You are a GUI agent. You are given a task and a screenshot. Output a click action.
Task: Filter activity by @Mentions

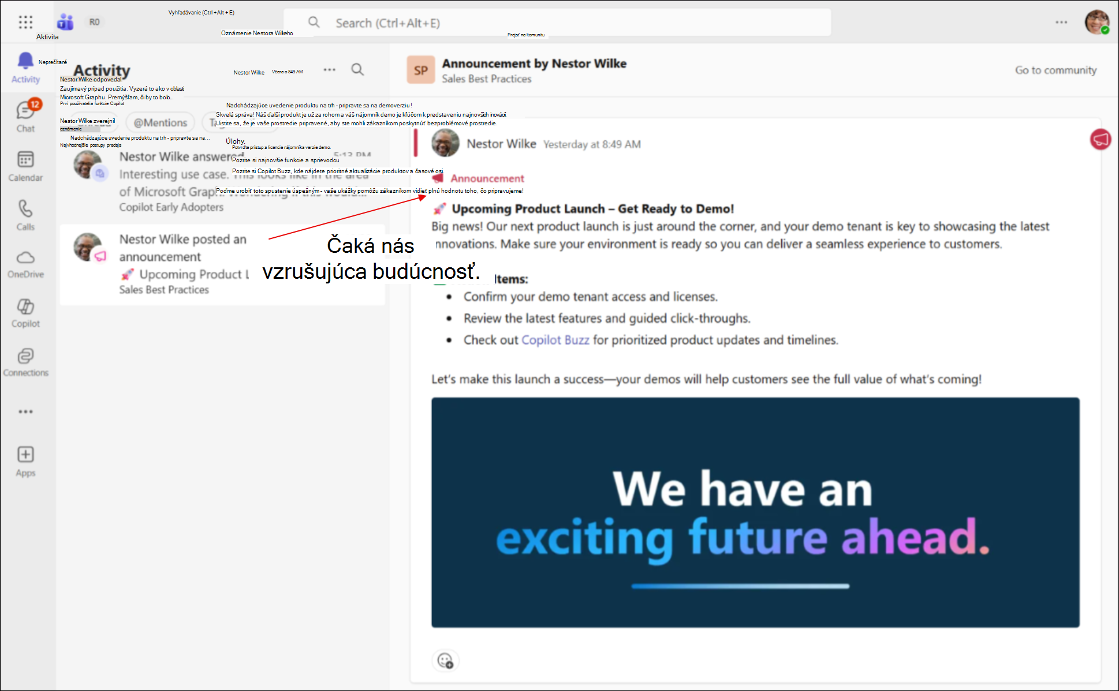click(x=161, y=122)
